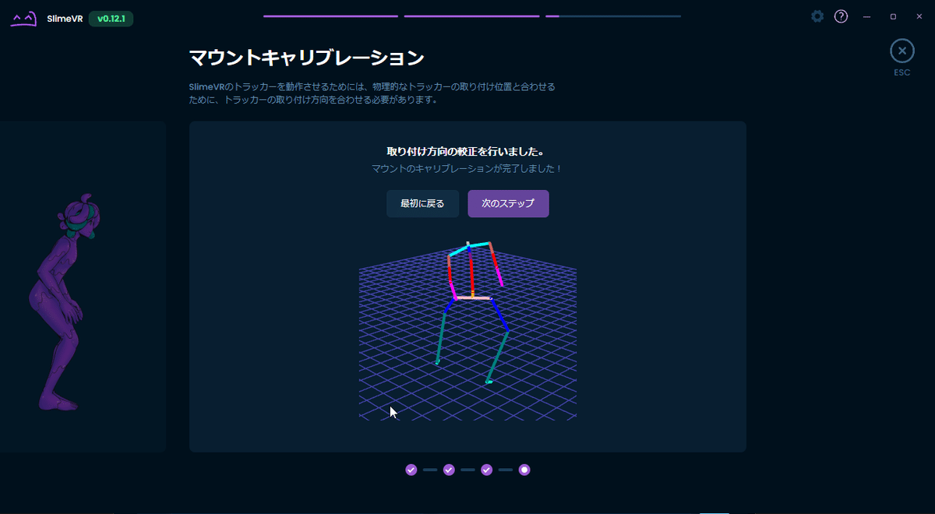The height and width of the screenshot is (514, 935).
Task: Click the SlimeVR title text in header
Action: click(65, 16)
